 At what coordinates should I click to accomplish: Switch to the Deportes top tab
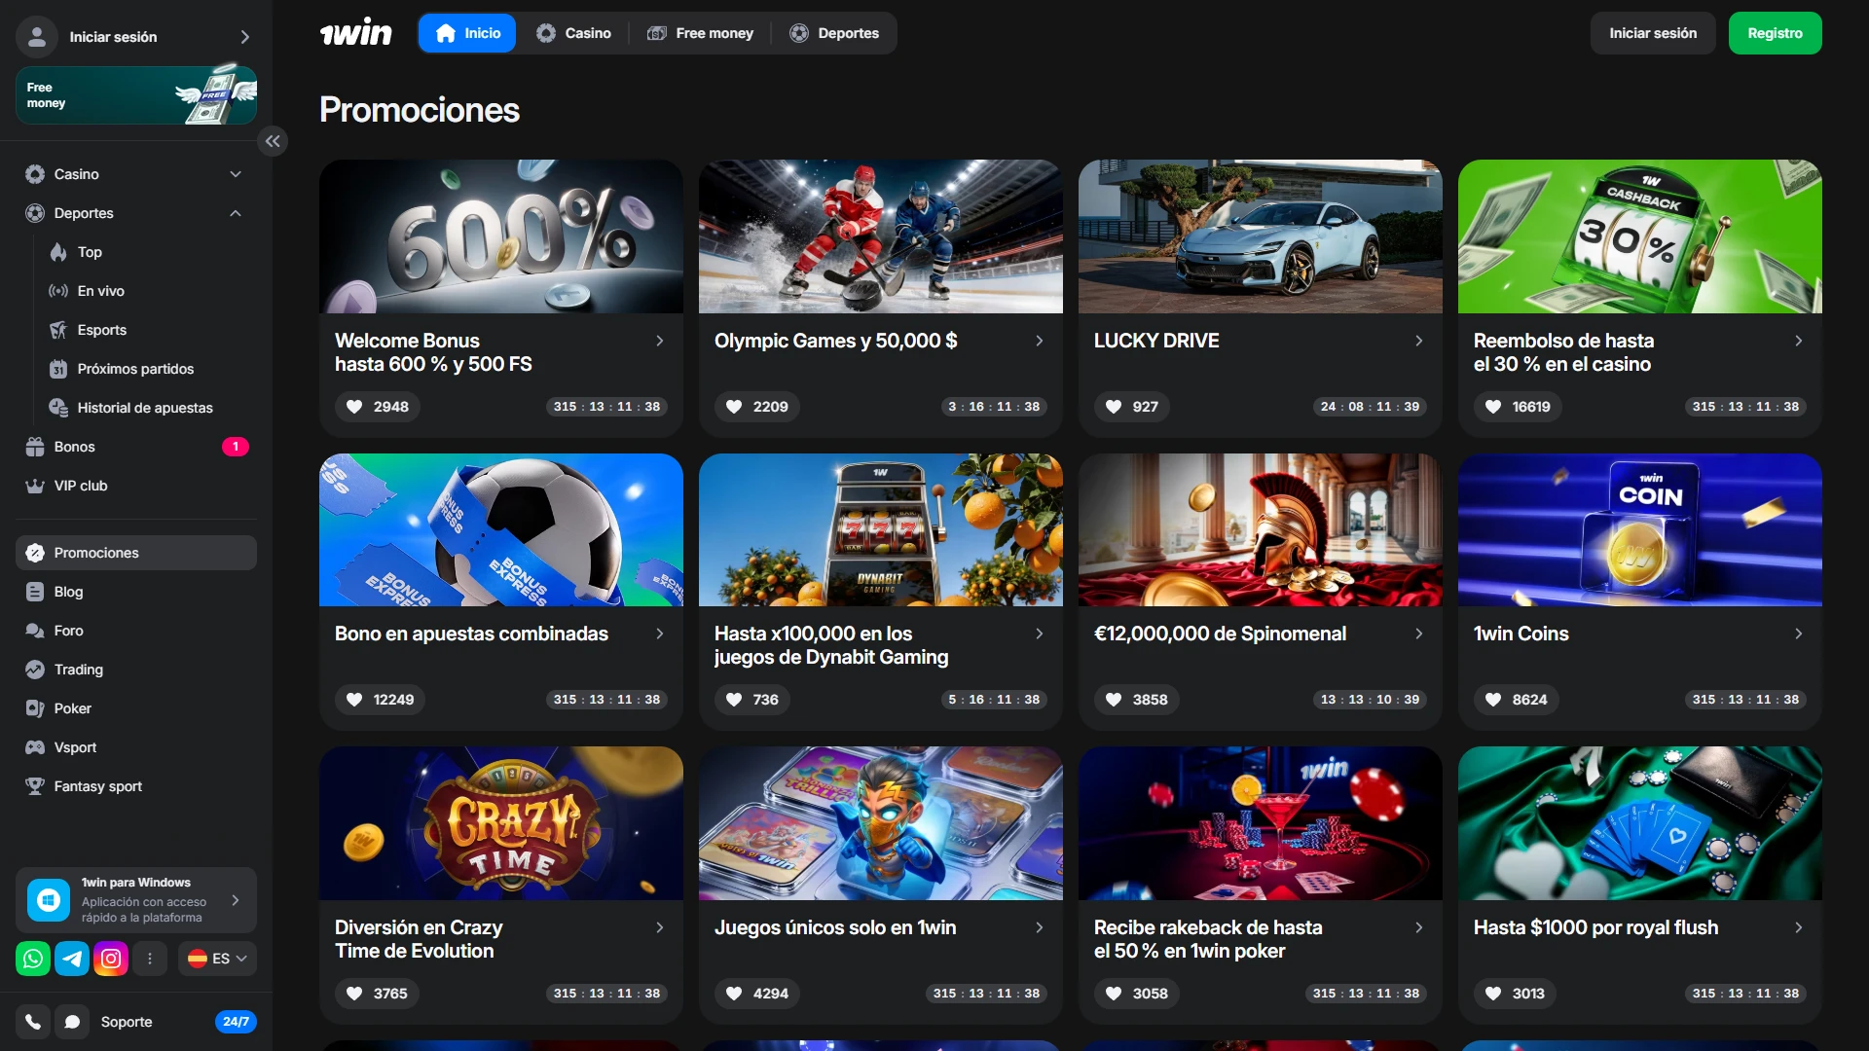[x=834, y=33]
